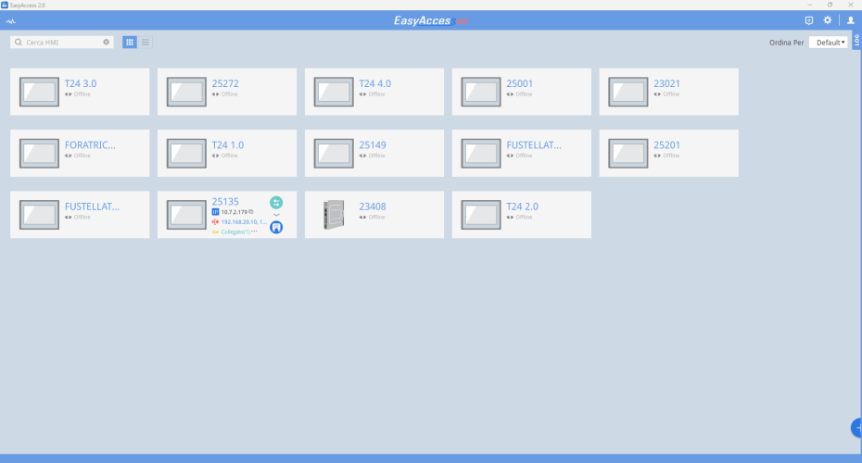Open HMI name T24 4.0
862x463 pixels.
tap(375, 83)
